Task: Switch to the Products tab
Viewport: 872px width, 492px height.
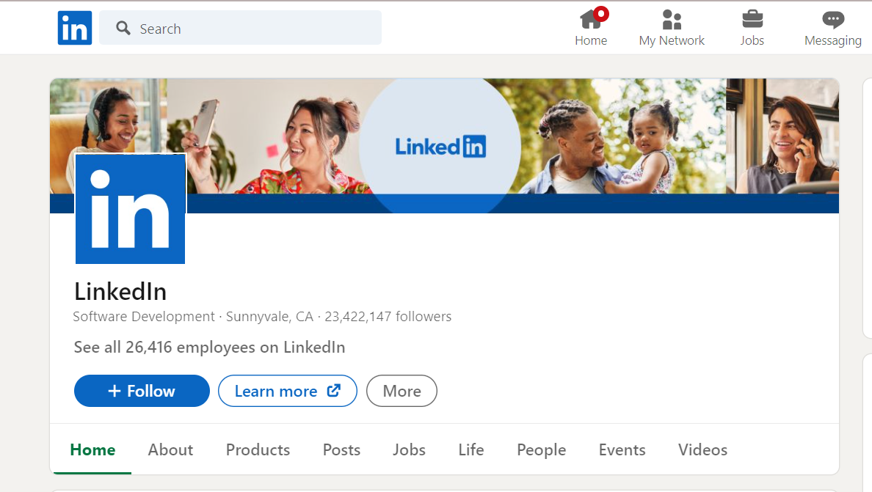Action: pyautogui.click(x=258, y=449)
